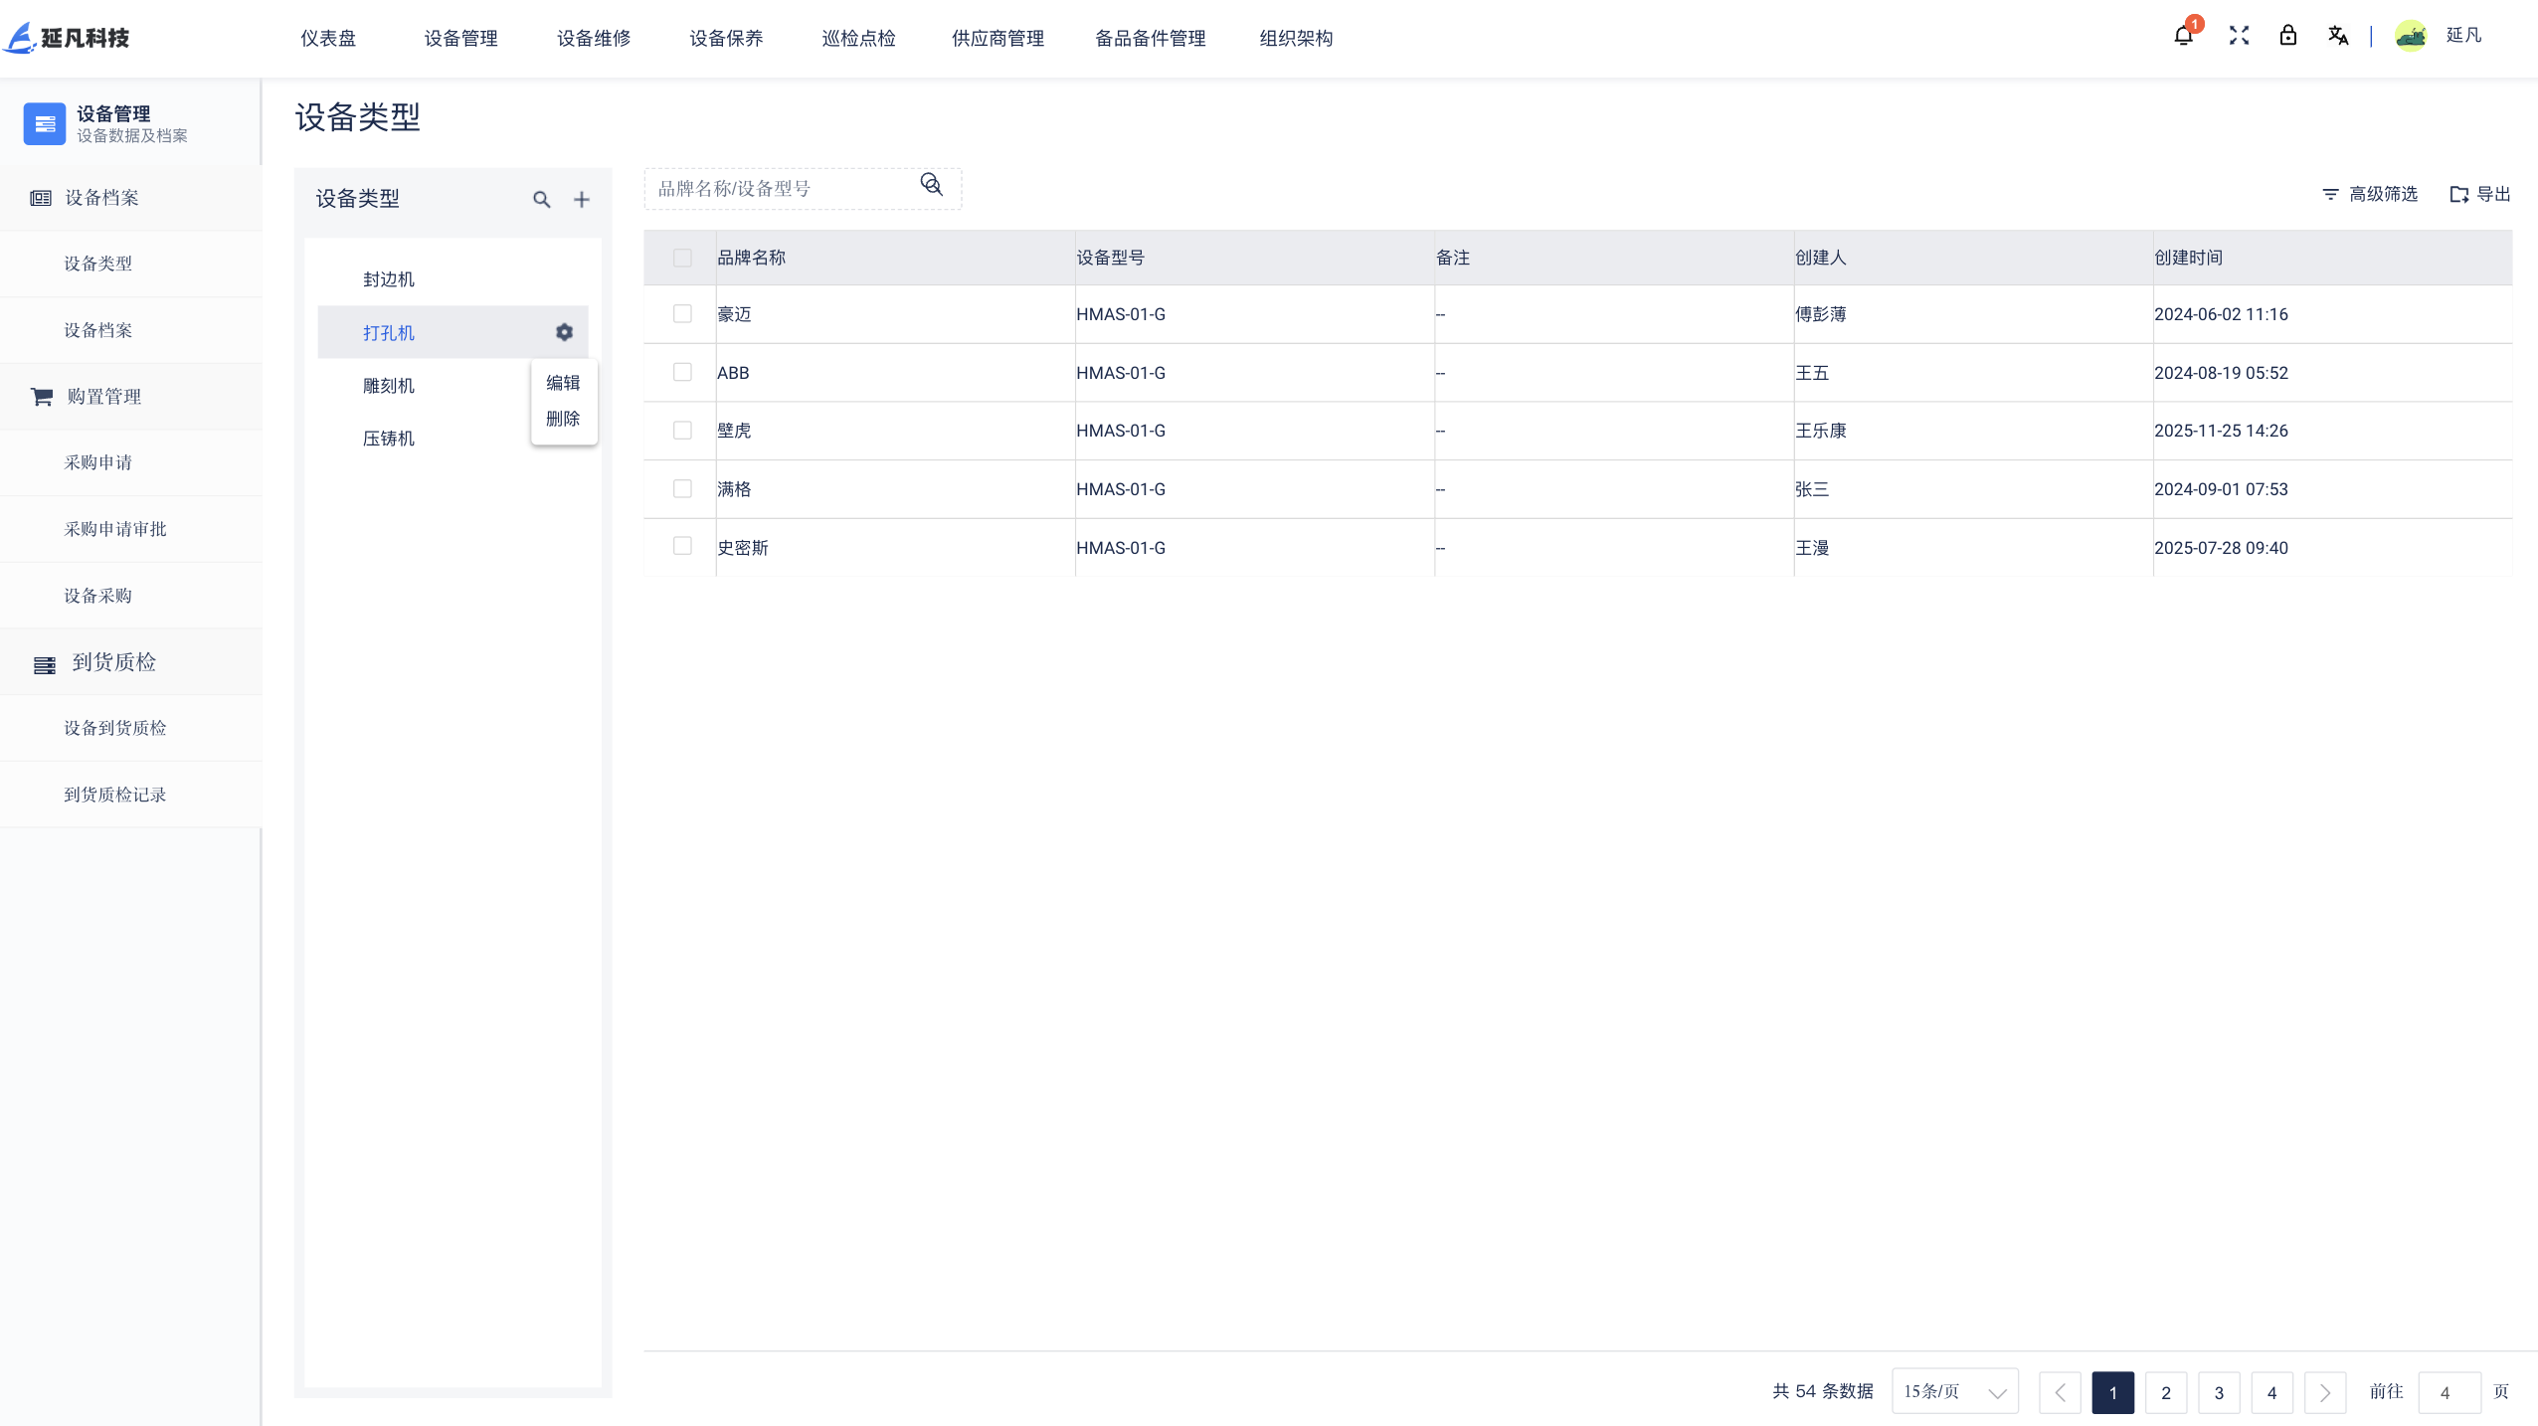The image size is (2538, 1426).
Task: Open the 设备维修 top navigation tab
Action: click(x=594, y=38)
